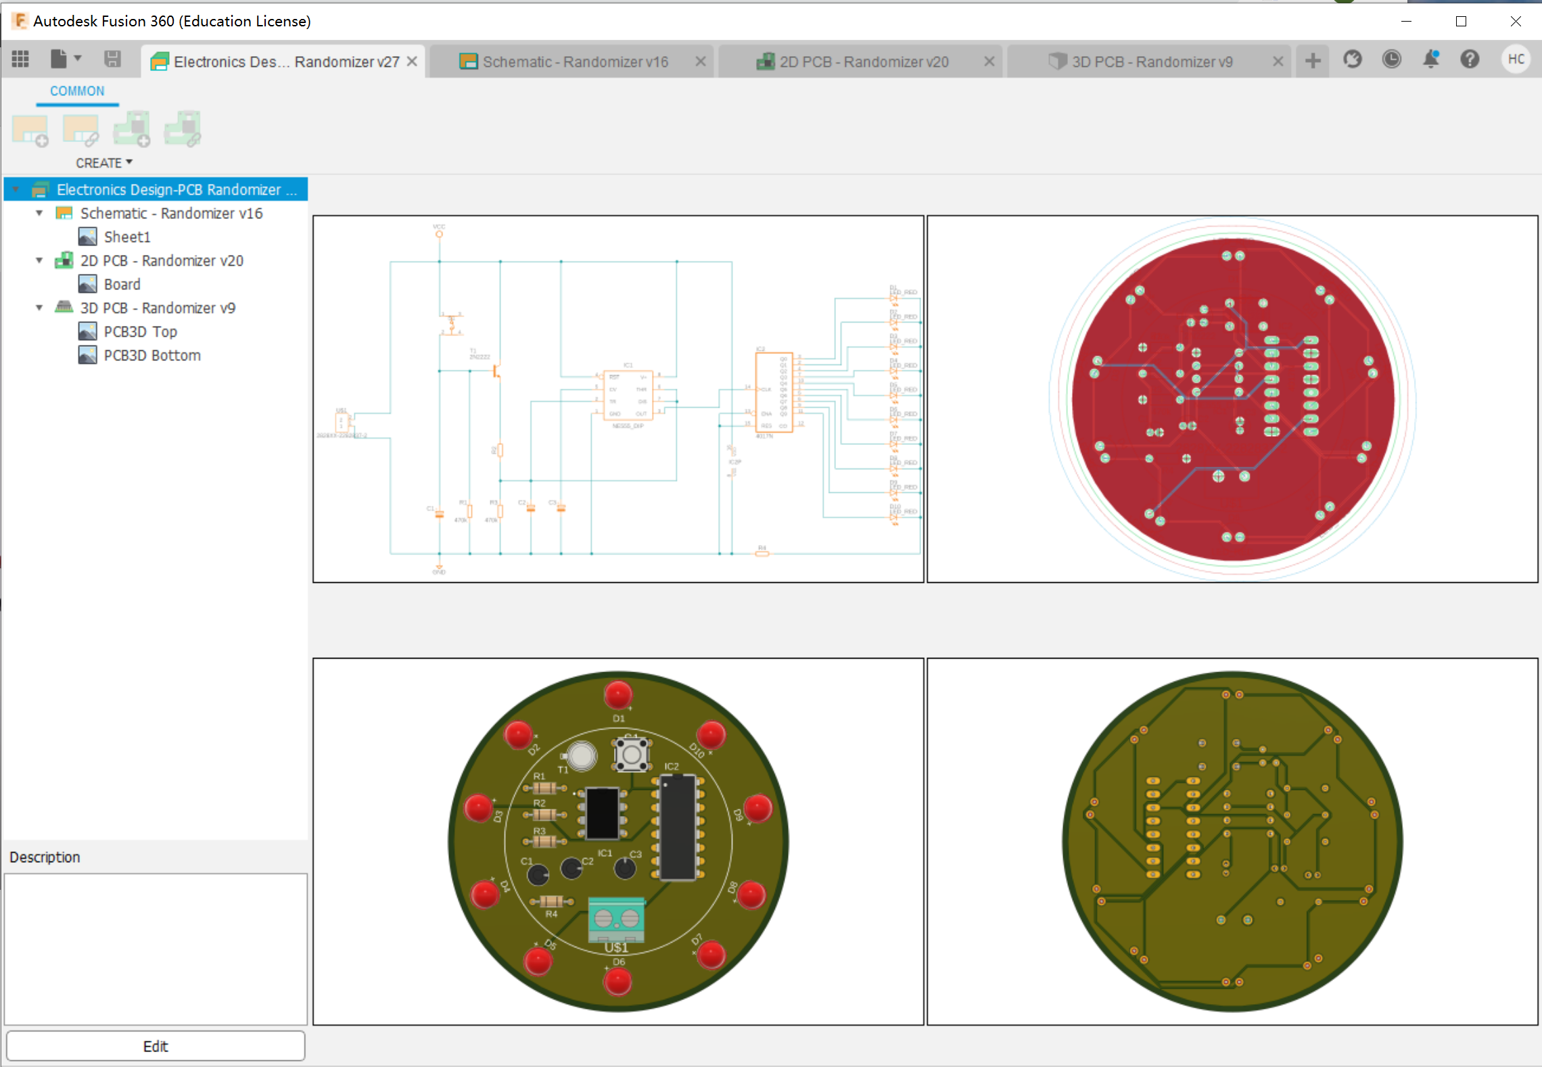View notifications via the bell icon
Image resolution: width=1542 pixels, height=1067 pixels.
coord(1431,60)
